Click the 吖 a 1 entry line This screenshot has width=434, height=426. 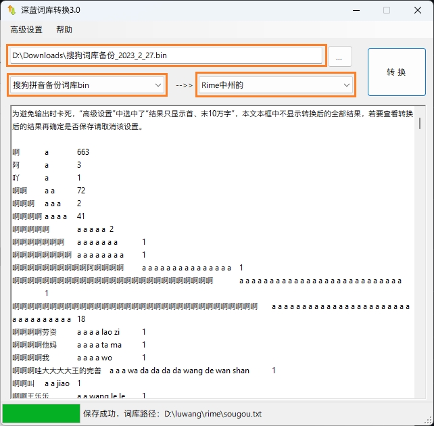click(47, 178)
